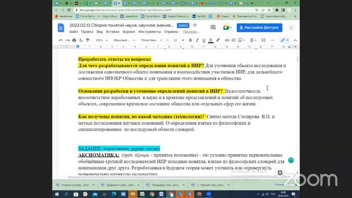Activate the paint format roller tool
352x198 pixels.
click(x=88, y=40)
